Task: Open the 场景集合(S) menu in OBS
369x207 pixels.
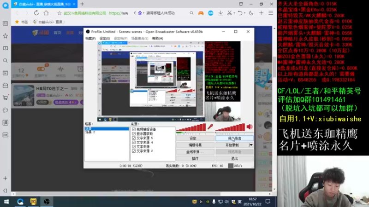Action: click(x=140, y=38)
